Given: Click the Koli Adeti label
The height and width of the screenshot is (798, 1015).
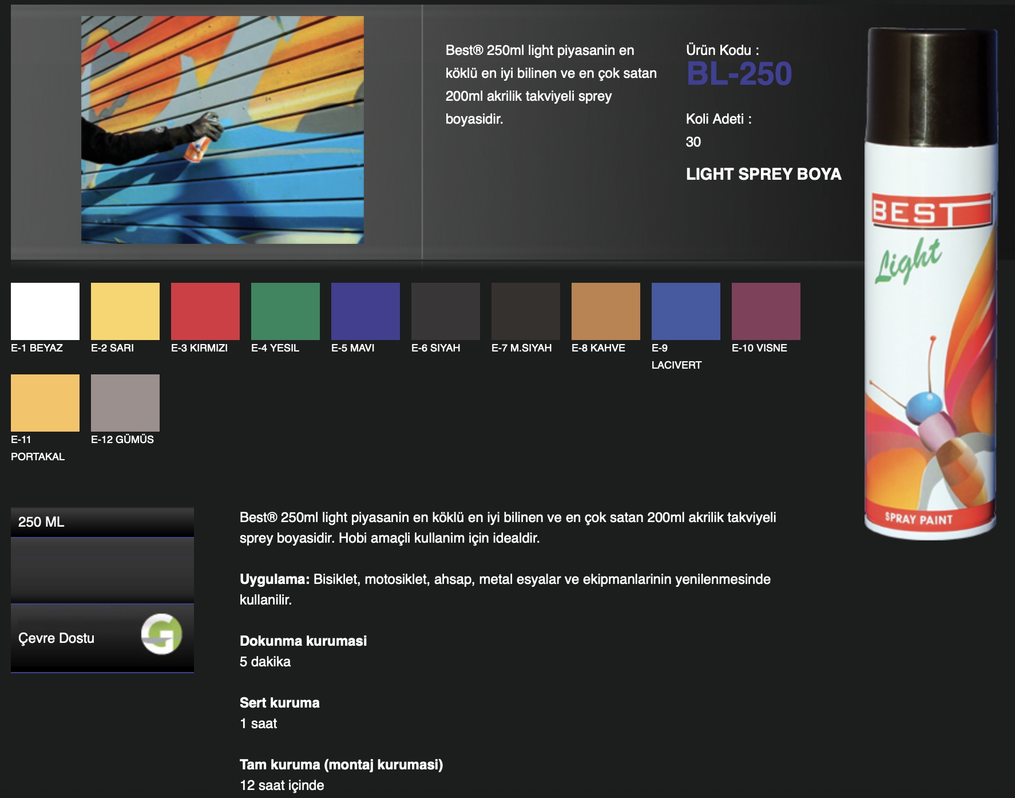Looking at the screenshot, I should tap(719, 119).
